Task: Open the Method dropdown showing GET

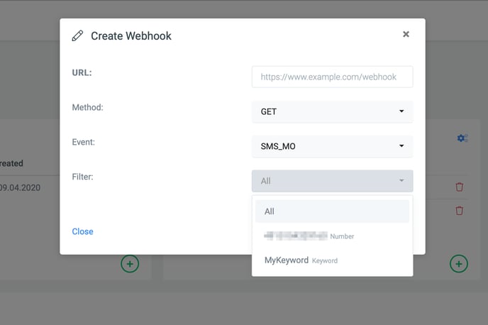Action: pyautogui.click(x=332, y=111)
